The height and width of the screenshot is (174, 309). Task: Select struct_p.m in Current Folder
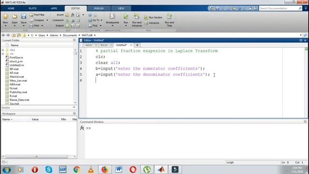pyautogui.click(x=16, y=61)
